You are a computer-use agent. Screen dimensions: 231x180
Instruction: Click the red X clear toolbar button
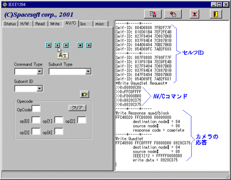194,14
